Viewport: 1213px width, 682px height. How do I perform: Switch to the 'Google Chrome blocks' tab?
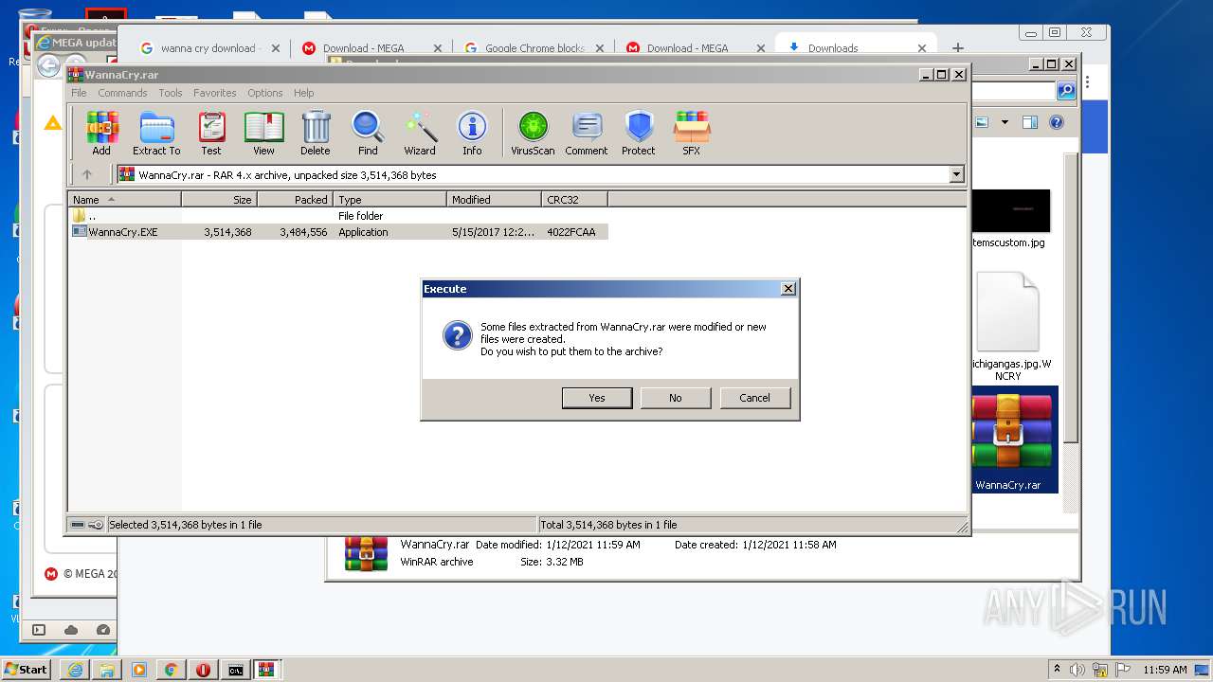coord(534,48)
